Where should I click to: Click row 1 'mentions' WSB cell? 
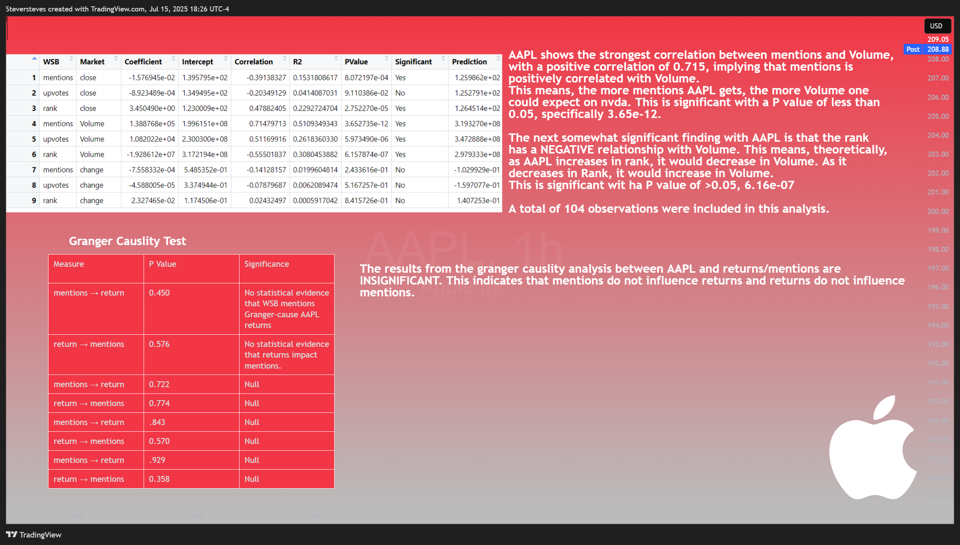58,78
